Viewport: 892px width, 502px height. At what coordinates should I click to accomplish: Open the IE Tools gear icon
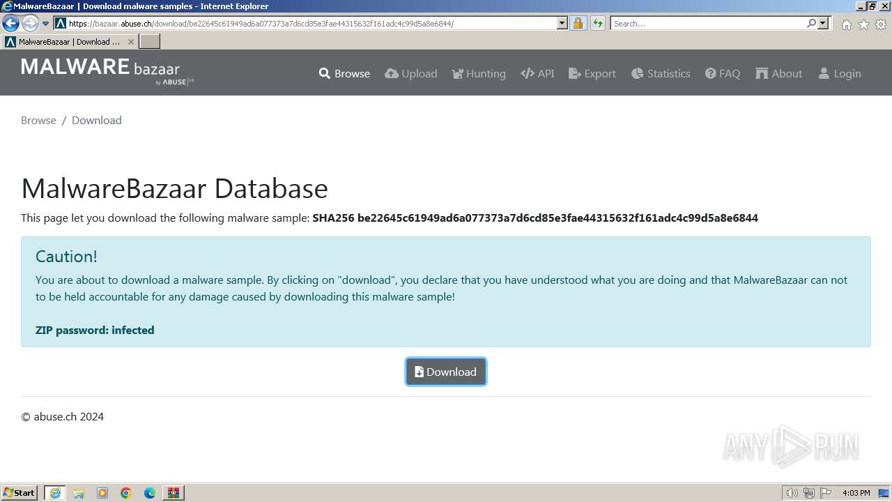click(881, 24)
